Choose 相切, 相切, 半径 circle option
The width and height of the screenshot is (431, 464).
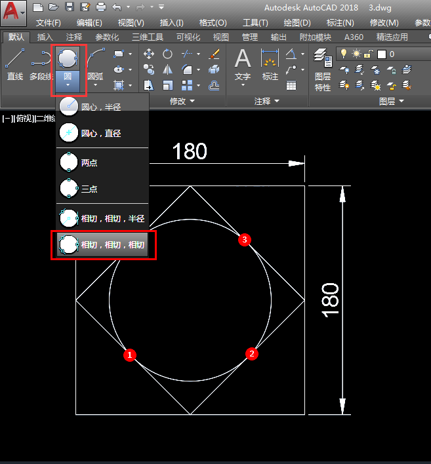tap(102, 218)
